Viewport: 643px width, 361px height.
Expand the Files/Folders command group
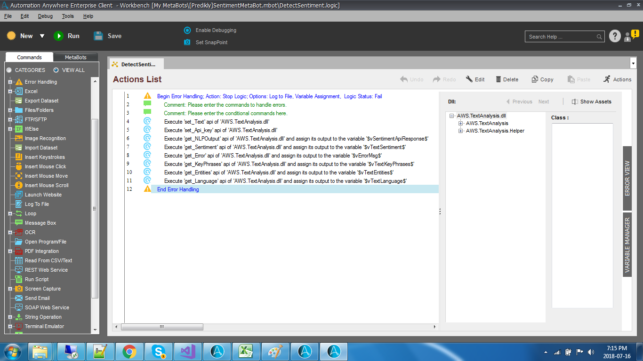pyautogui.click(x=10, y=110)
